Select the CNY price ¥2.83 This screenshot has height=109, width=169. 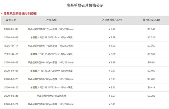pyautogui.click(x=112, y=54)
